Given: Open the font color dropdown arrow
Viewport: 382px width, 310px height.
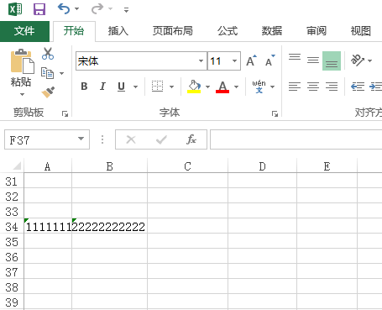Looking at the screenshot, I should click(237, 87).
